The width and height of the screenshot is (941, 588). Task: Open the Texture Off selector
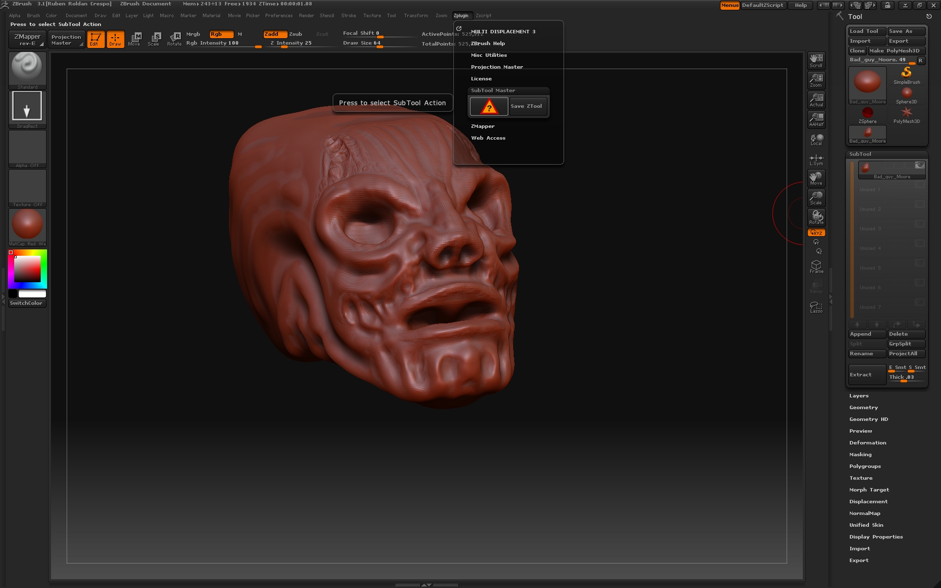coord(27,188)
